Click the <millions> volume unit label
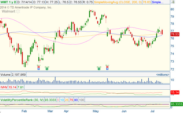The height and width of the screenshot is (113, 183). pyautogui.click(x=163, y=74)
